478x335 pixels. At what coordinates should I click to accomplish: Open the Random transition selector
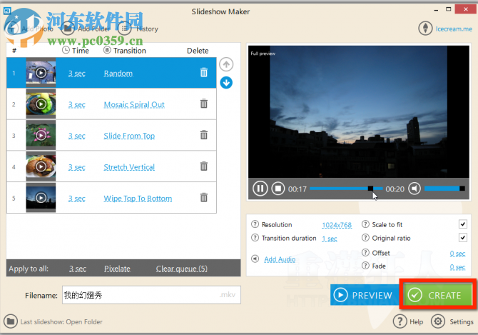pos(118,74)
